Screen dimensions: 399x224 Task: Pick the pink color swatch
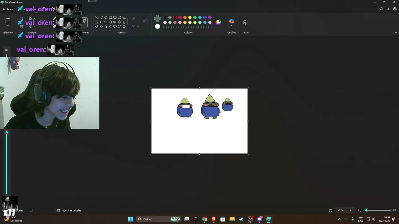pyautogui.click(x=180, y=22)
